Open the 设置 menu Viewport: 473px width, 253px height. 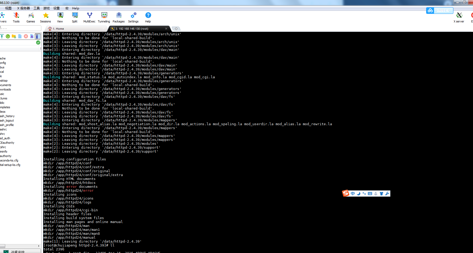click(x=56, y=8)
